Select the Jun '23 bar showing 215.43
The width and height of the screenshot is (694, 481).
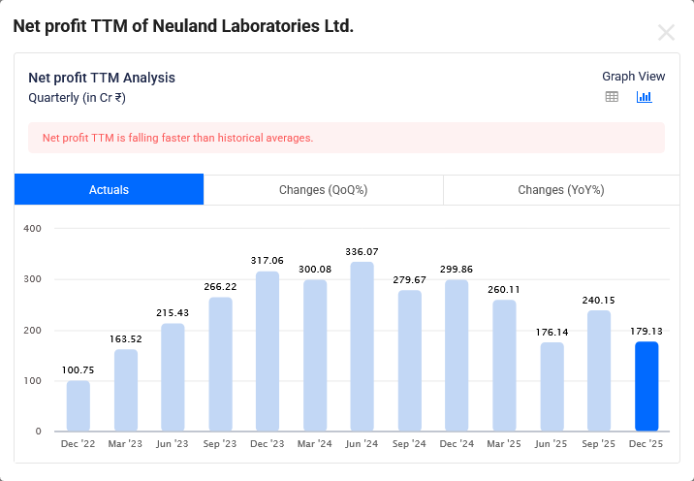click(173, 376)
